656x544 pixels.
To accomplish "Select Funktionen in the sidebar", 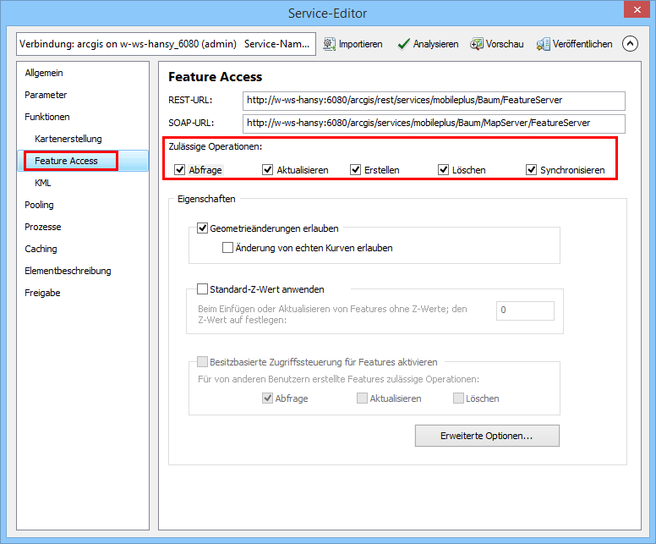I will click(x=46, y=117).
